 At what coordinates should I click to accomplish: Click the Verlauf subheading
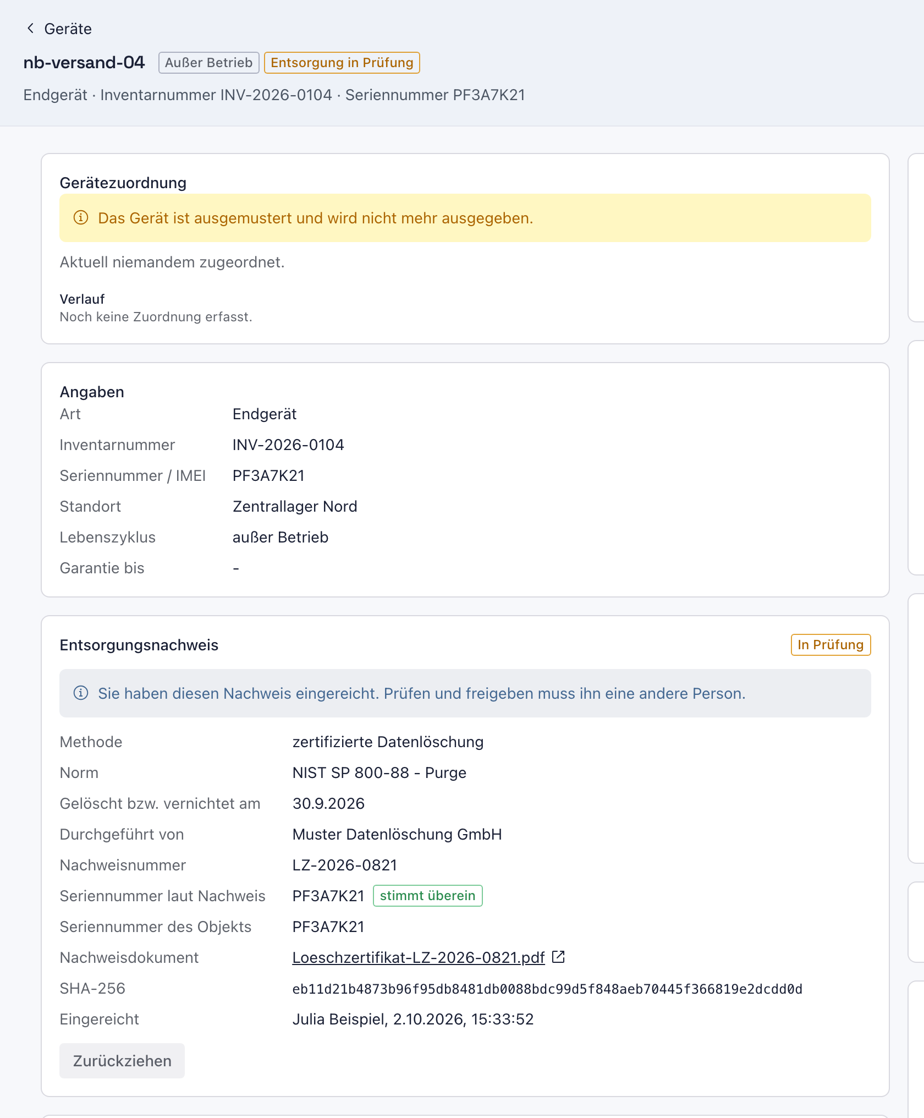pyautogui.click(x=82, y=299)
